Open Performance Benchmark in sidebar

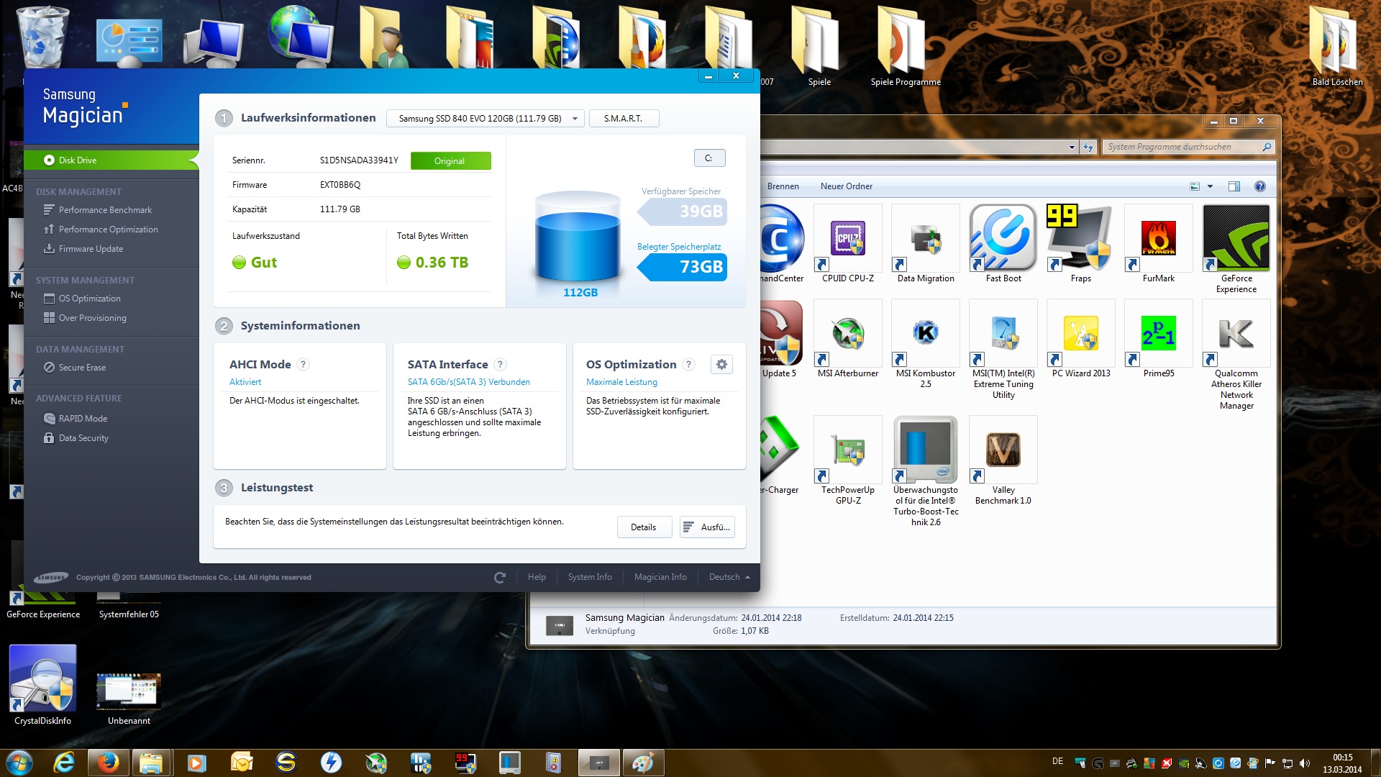(105, 210)
